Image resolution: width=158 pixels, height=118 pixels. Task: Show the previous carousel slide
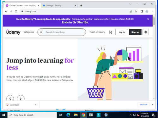pyautogui.click(x=10, y=98)
